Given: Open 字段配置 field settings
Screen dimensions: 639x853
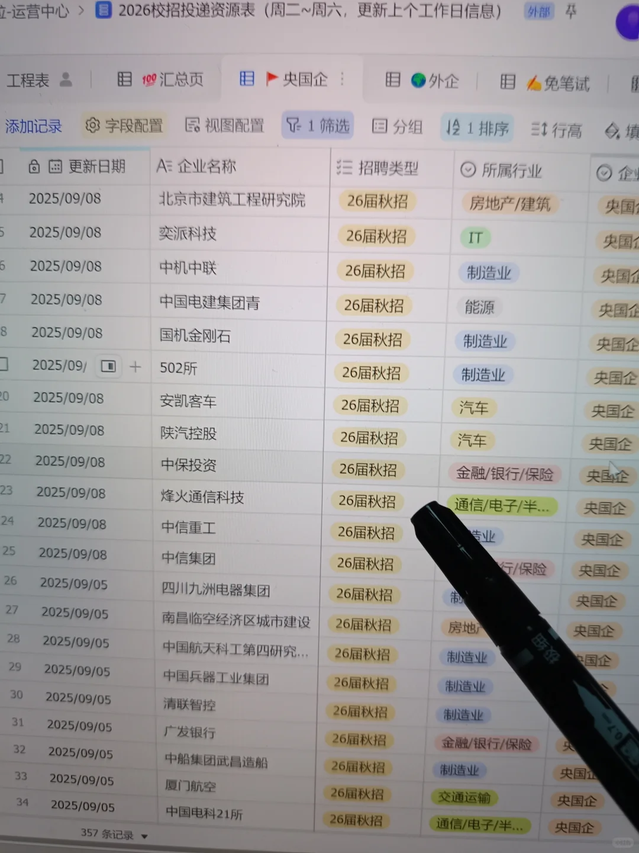Looking at the screenshot, I should tap(124, 125).
